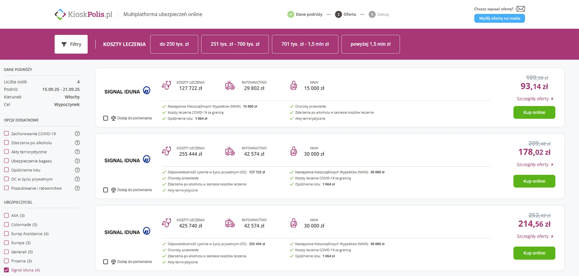Add the 93,14 zł offer to comparison
The image size is (579, 276).
coord(106,118)
